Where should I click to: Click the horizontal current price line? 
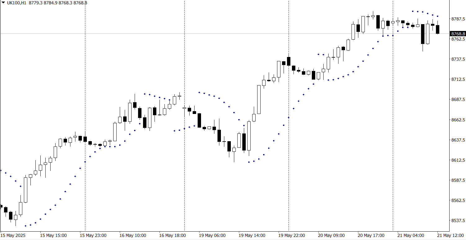217,33
